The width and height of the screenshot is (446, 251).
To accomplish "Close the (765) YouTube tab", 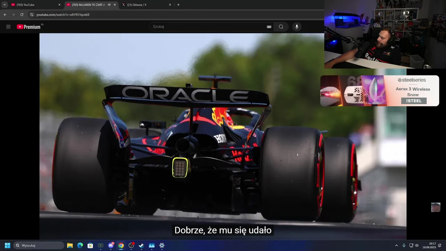I will tap(59, 5).
